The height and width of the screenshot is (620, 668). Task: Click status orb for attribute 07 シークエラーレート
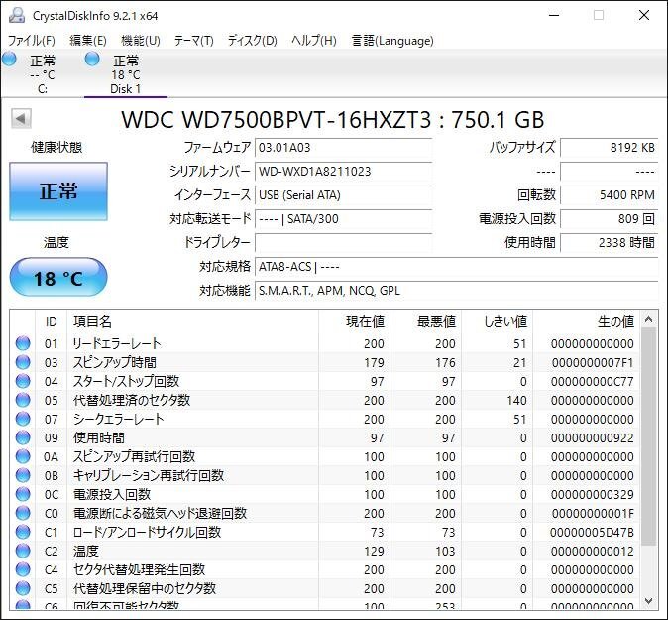(x=23, y=419)
